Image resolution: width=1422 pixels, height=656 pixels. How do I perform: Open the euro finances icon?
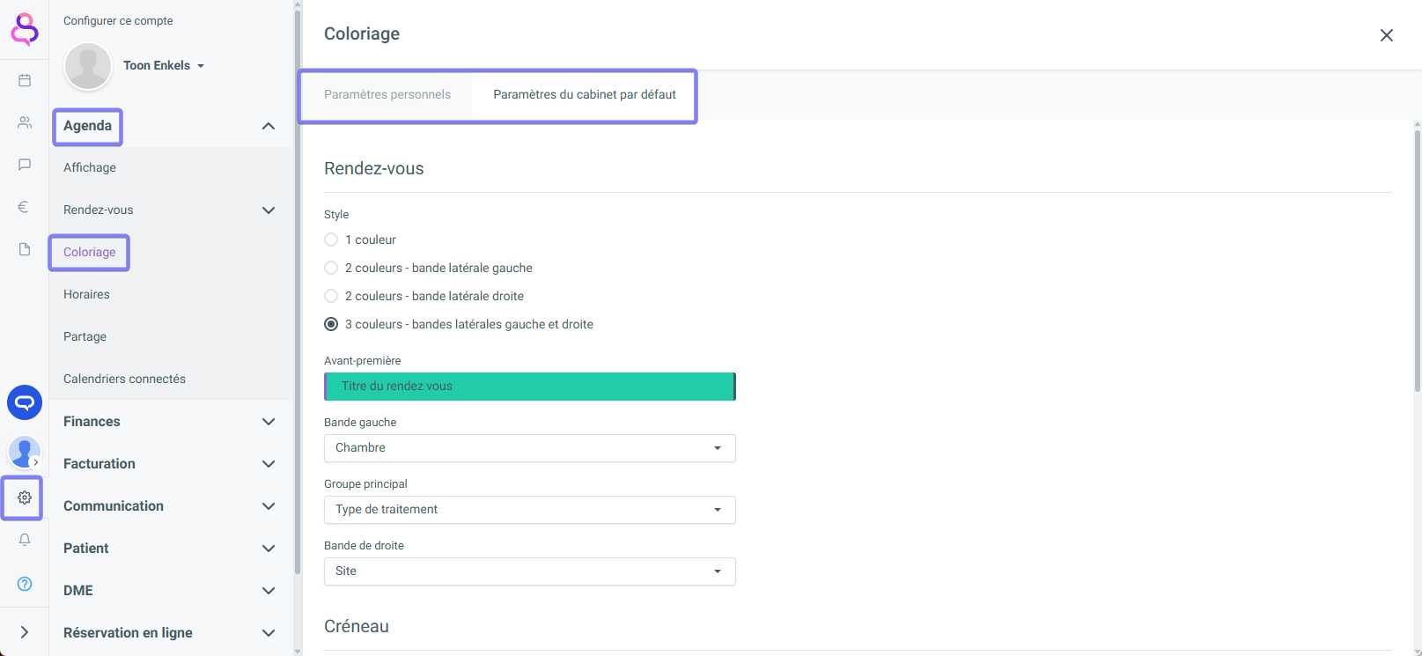(25, 207)
